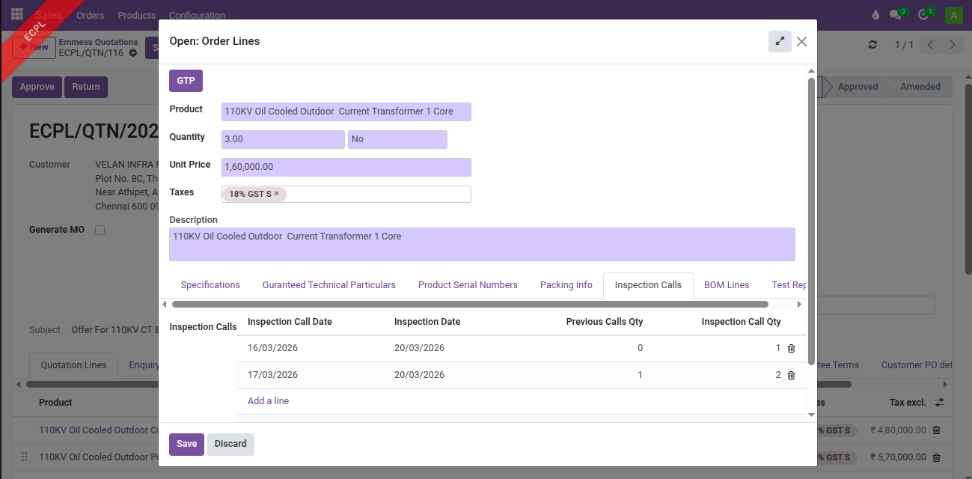972x479 pixels.
Task: Click the Save button
Action: [186, 444]
